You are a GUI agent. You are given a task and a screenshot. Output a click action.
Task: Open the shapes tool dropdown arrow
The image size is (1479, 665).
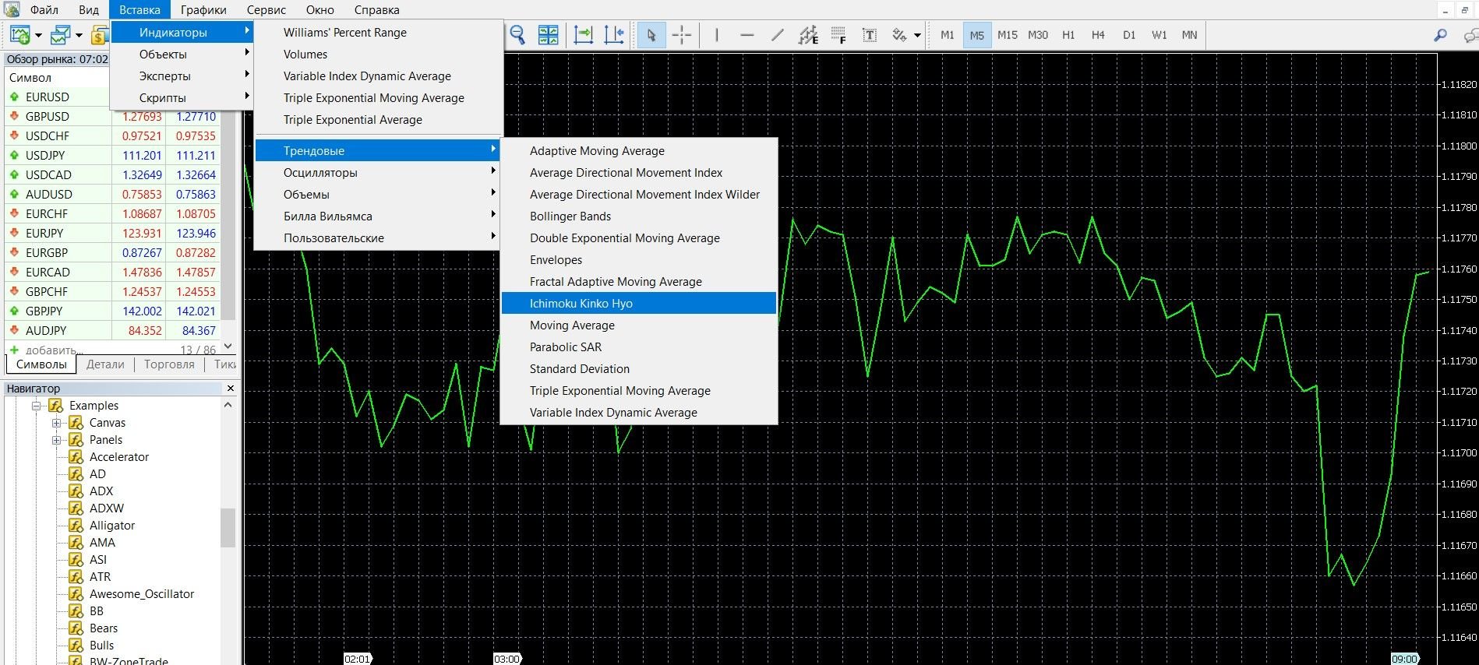[x=917, y=35]
